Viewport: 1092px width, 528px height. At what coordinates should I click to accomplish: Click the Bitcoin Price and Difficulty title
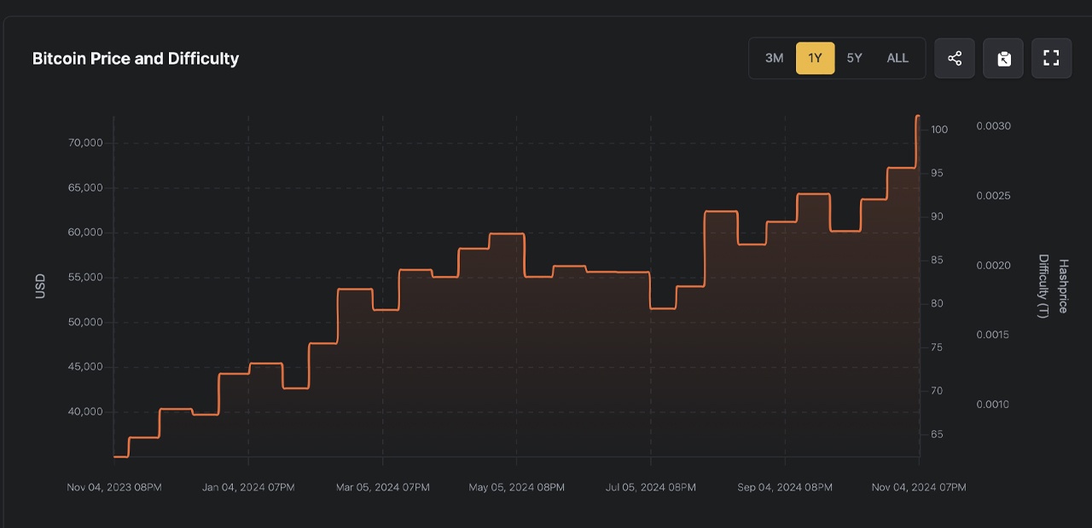point(136,59)
